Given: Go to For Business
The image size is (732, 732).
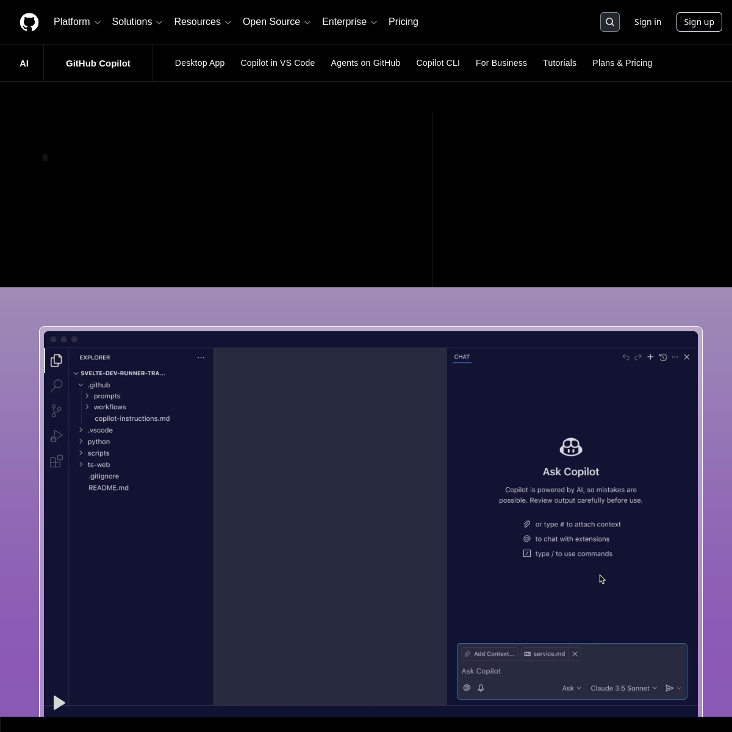Looking at the screenshot, I should tap(501, 63).
